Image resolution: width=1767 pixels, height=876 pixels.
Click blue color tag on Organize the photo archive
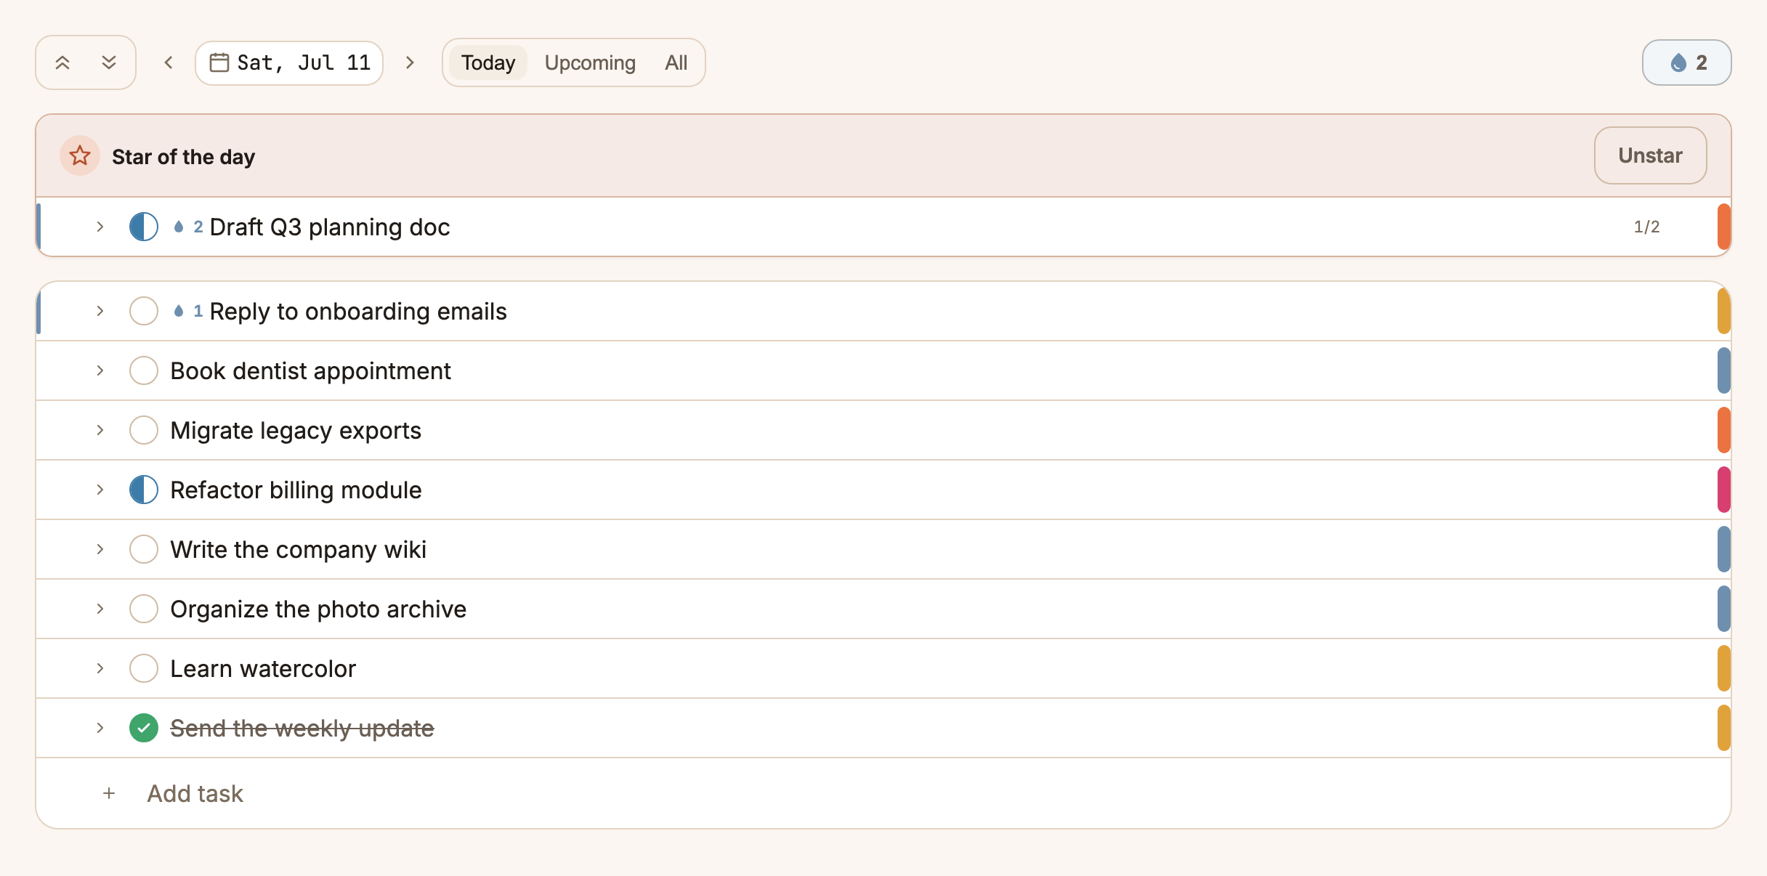tap(1723, 609)
